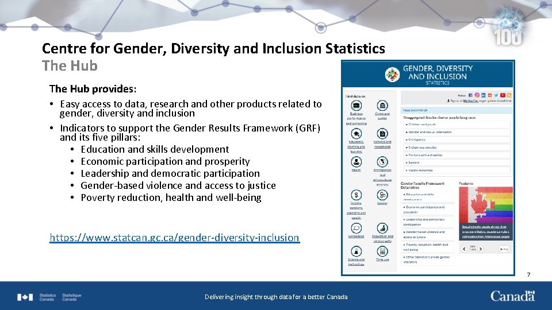Expand Other Statistics Canada gender indicators
This screenshot has height=310, width=552.
click(428, 259)
